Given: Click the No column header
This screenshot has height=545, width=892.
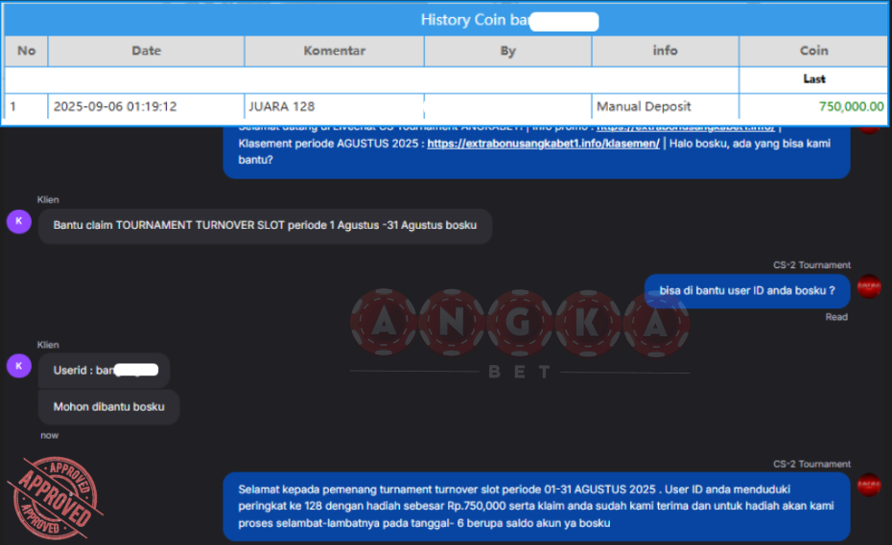Looking at the screenshot, I should 26,51.
